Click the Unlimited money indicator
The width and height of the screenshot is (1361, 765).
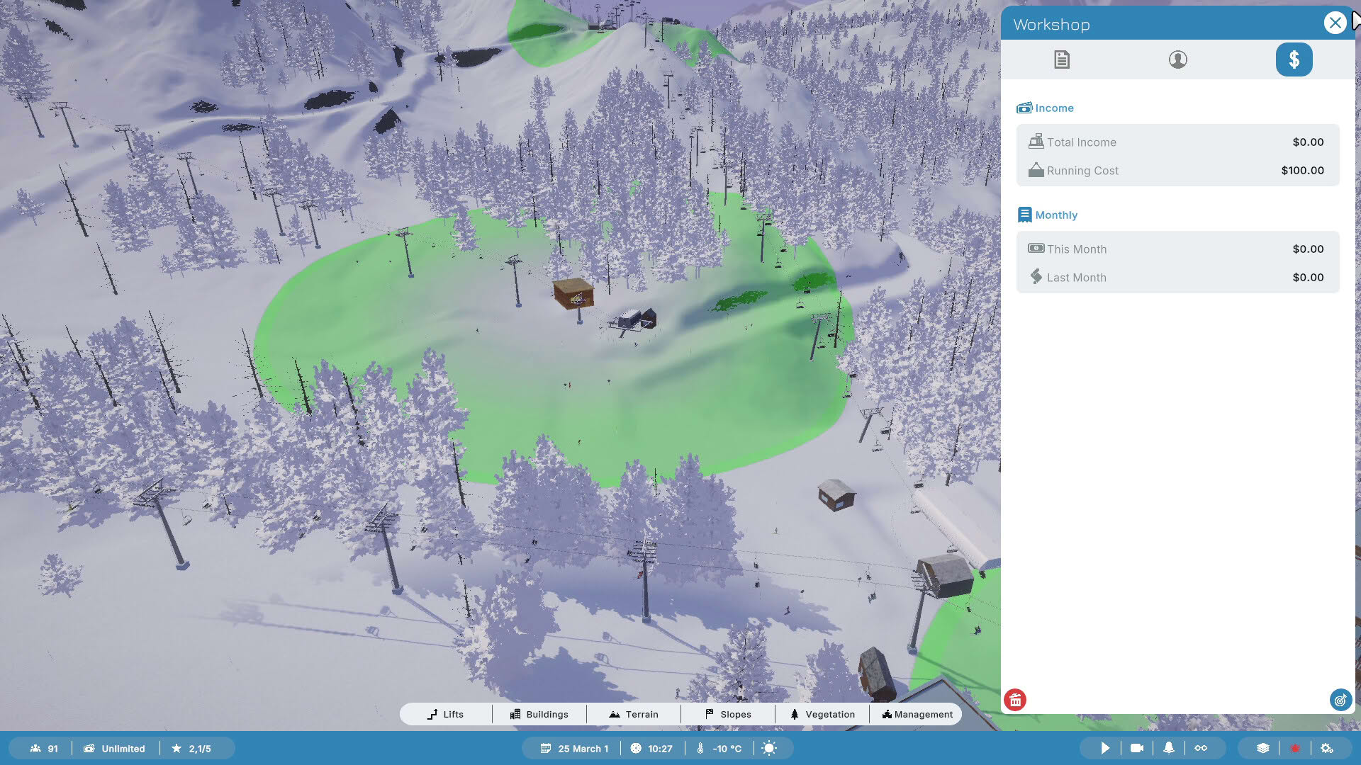click(x=114, y=749)
